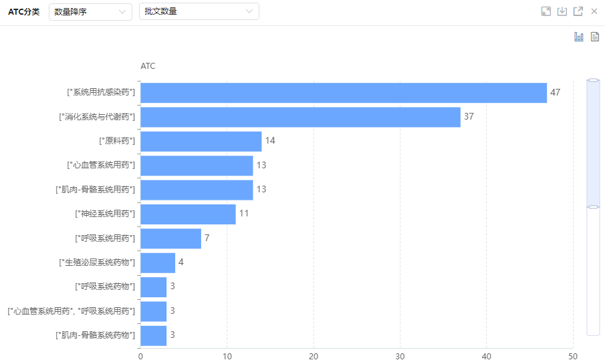The width and height of the screenshot is (605, 364).
Task: Select the 呼吸系统用药 bar with value 7
Action: click(170, 238)
